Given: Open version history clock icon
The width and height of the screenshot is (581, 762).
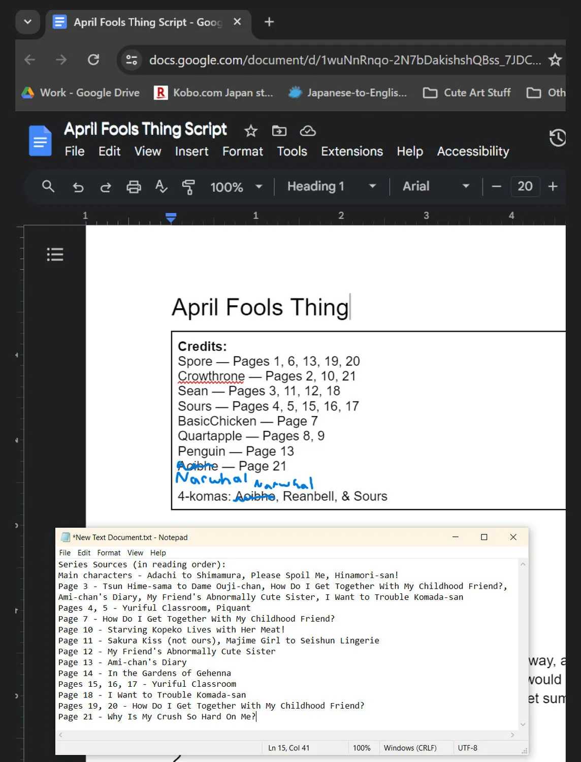Looking at the screenshot, I should click(x=558, y=138).
